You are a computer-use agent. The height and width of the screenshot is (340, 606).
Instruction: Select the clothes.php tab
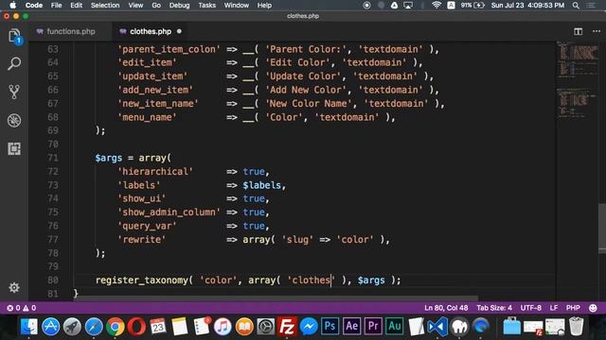point(151,31)
